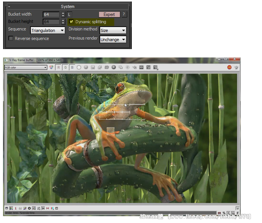Toggle track mouse while rendering icon
Screen dimensions: 262x223
(128, 67)
